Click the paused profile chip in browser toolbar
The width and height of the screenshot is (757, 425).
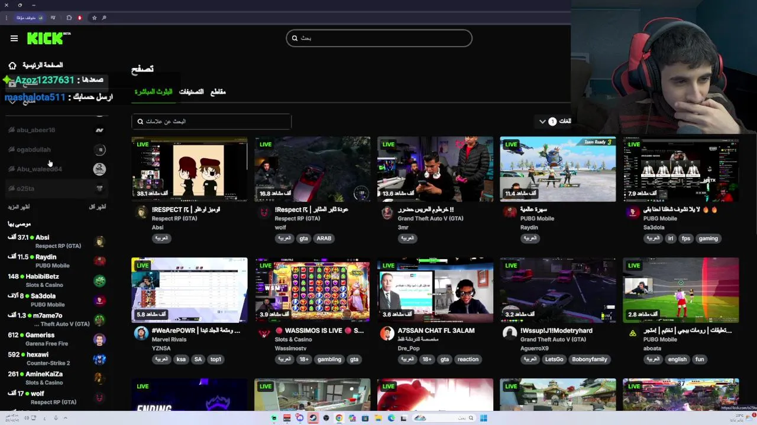pos(29,18)
